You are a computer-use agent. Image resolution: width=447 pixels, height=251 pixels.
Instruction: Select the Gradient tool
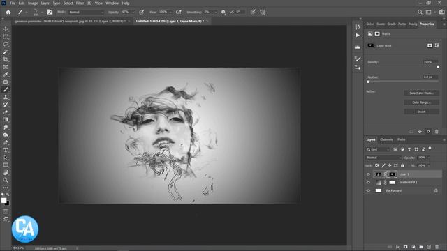pyautogui.click(x=6, y=119)
